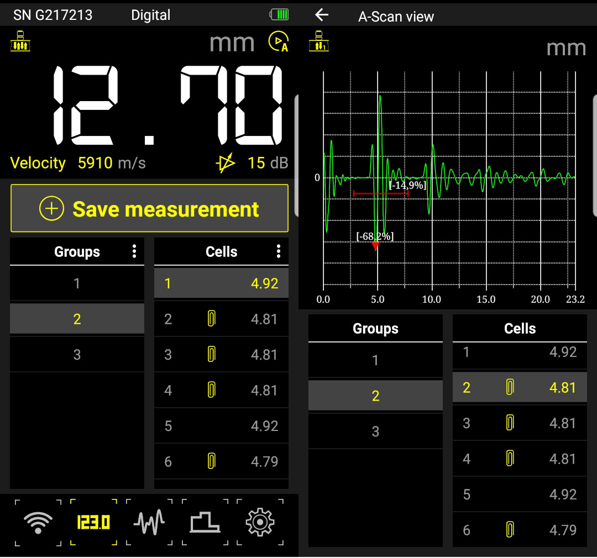
Task: Open the step profile mode icon
Action: 205,522
